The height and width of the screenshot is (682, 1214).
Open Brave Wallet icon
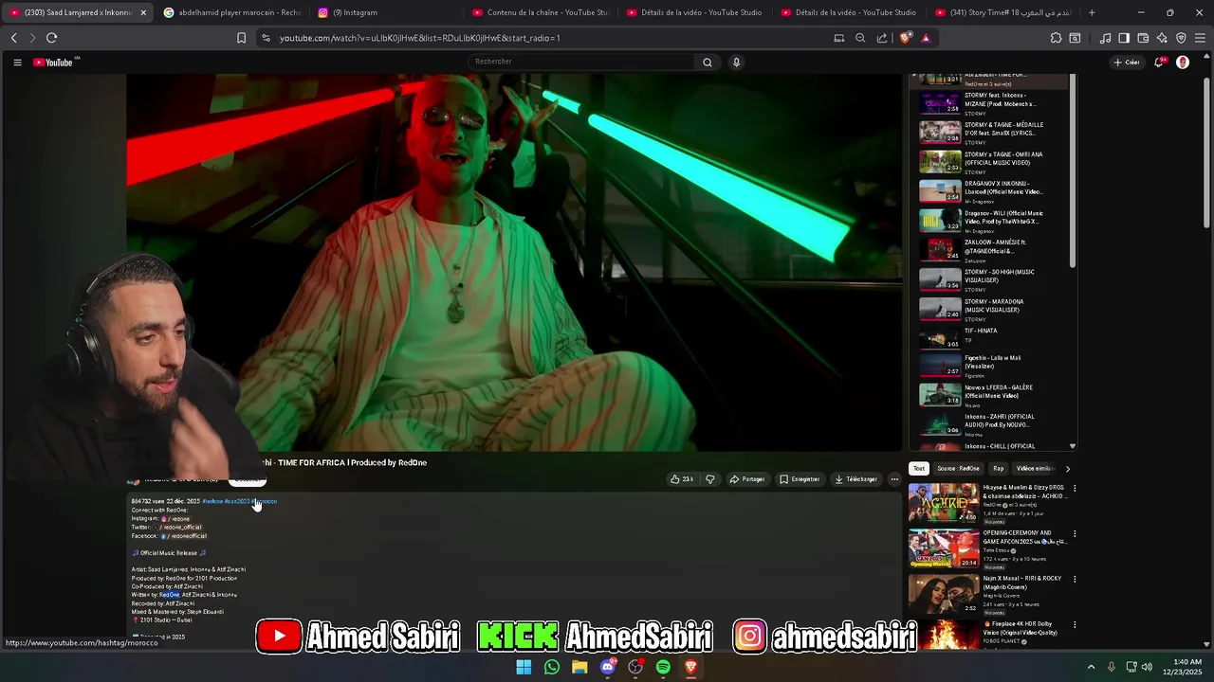pyautogui.click(x=1143, y=38)
